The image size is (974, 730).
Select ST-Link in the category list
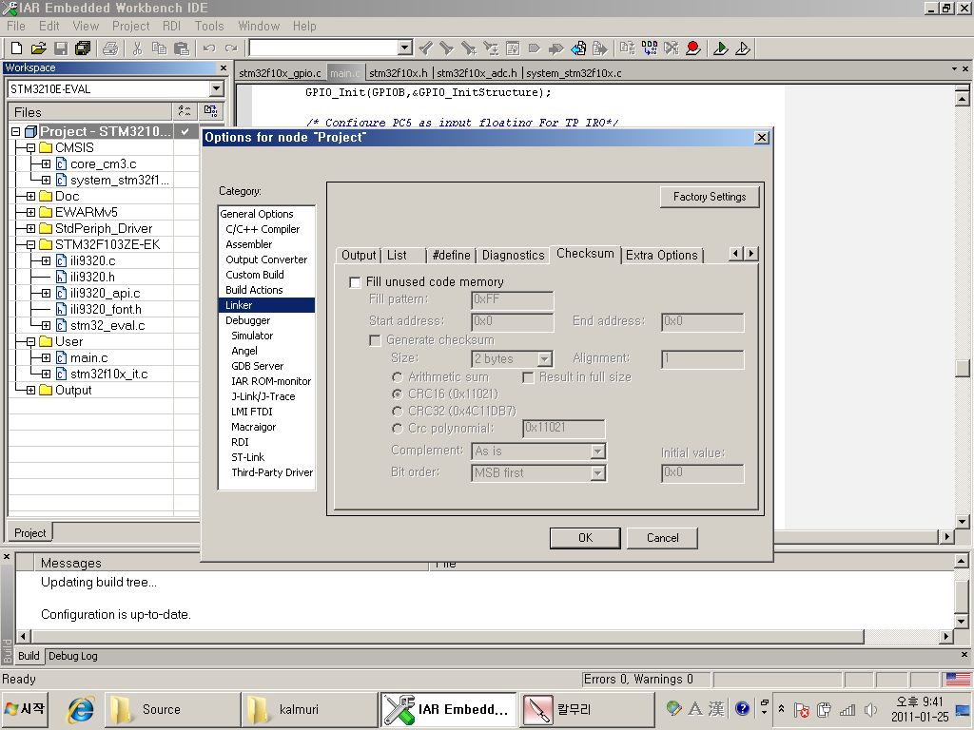(x=248, y=457)
